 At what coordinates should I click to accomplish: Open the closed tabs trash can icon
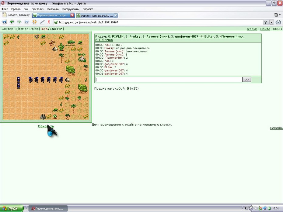tap(276, 15)
